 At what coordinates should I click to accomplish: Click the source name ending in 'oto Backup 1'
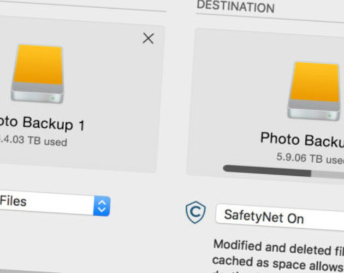[41, 123]
